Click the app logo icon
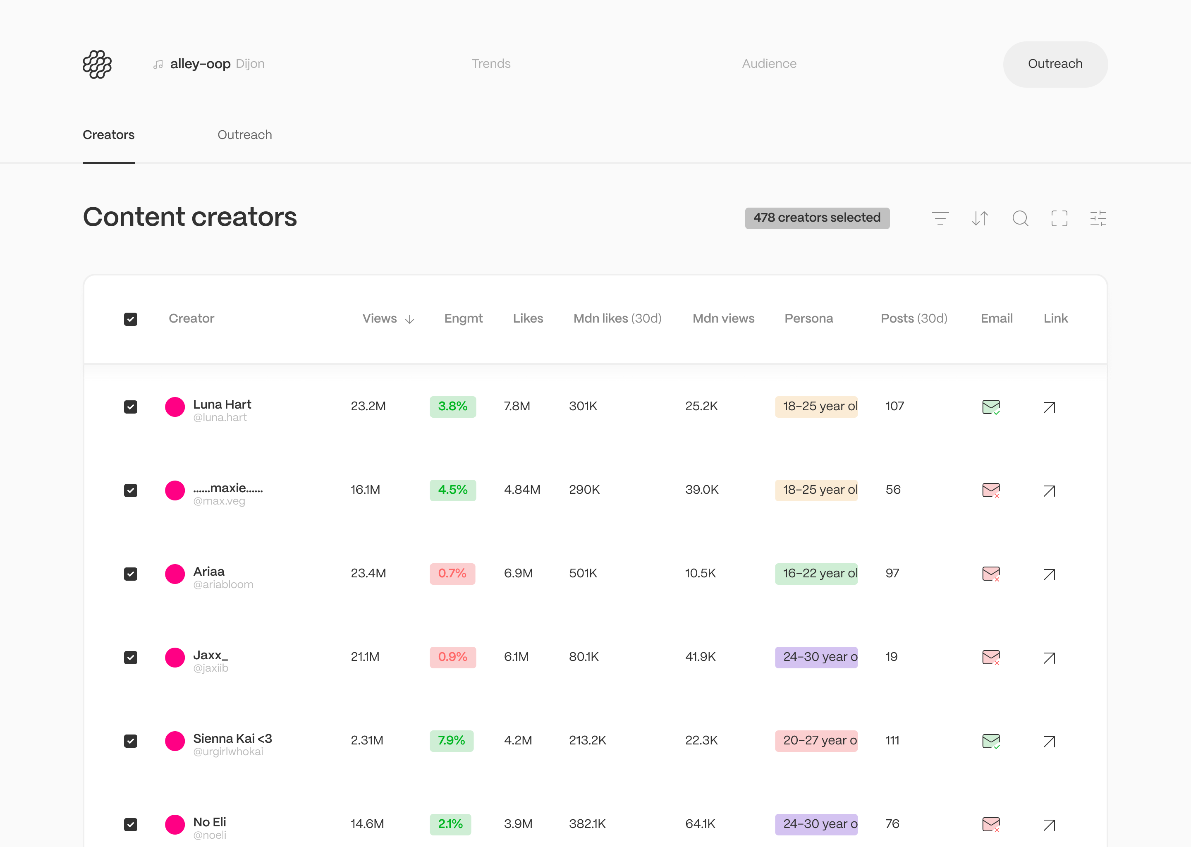1191x847 pixels. [98, 64]
